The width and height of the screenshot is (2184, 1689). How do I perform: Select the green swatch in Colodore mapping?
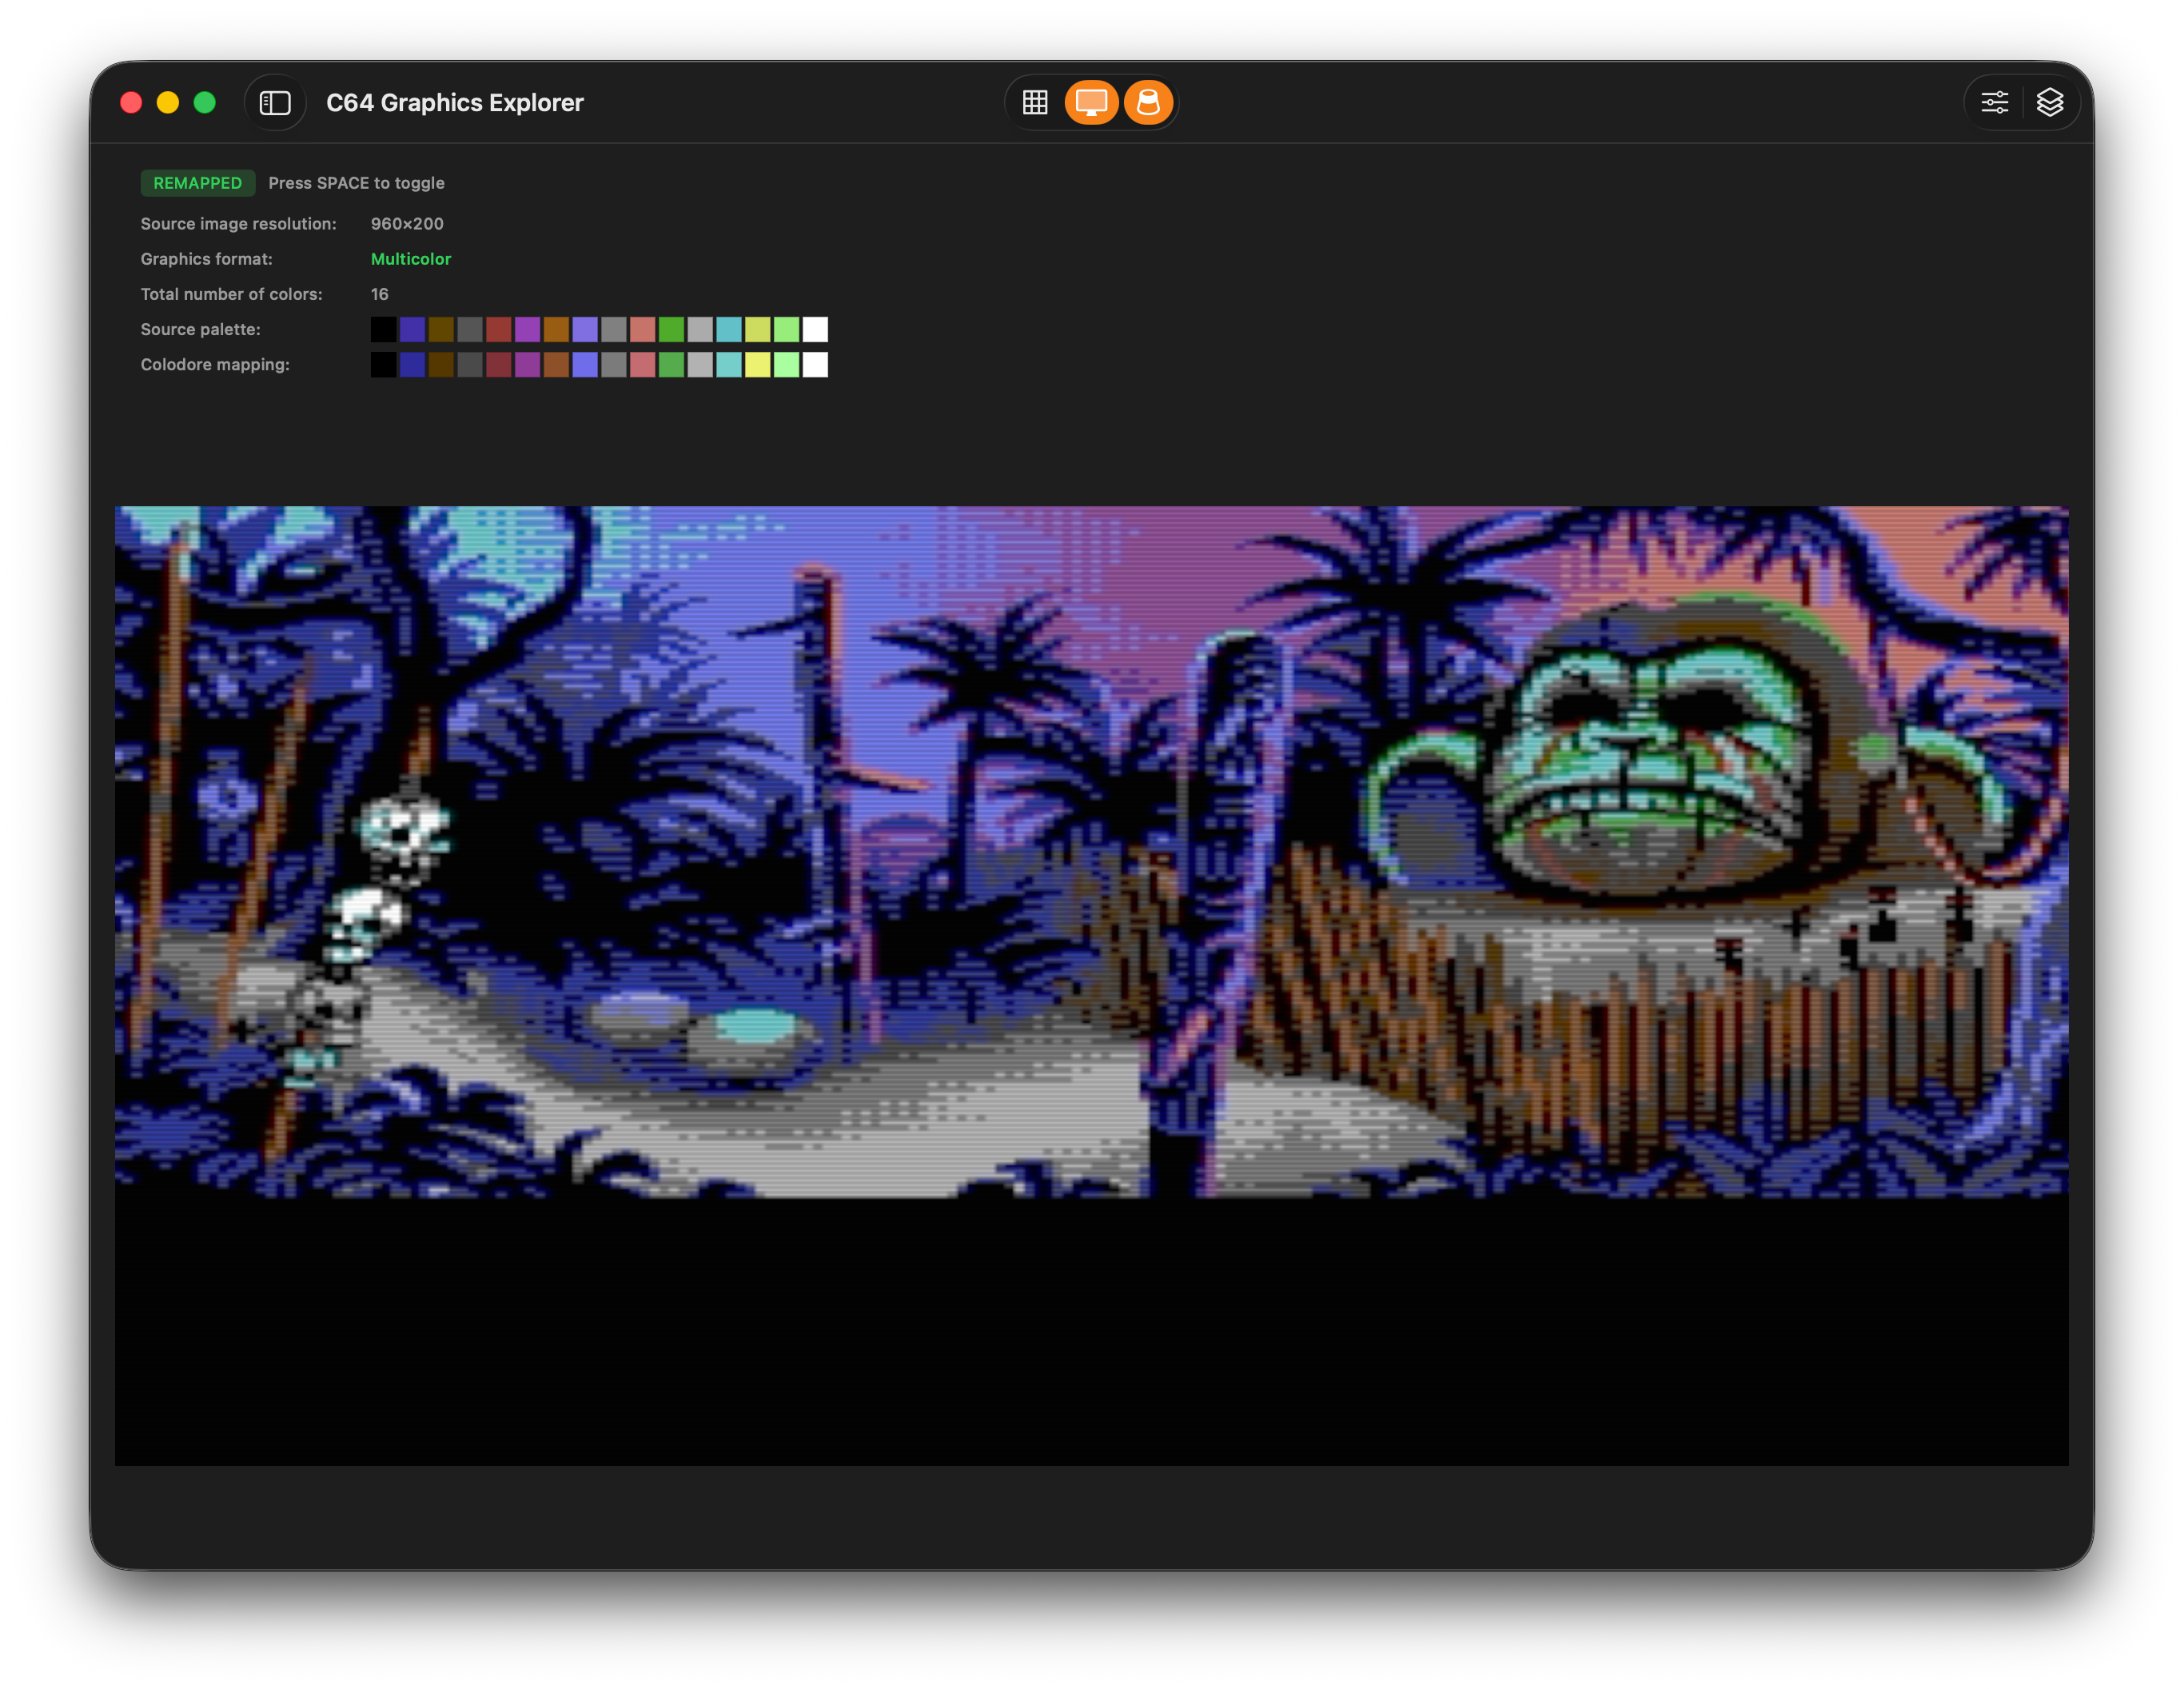click(x=671, y=365)
